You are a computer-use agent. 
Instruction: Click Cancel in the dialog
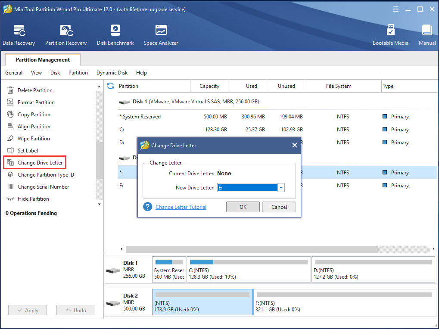click(279, 207)
